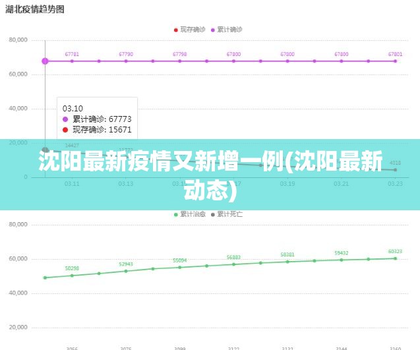Click the green data label 52943
Screen dimensions: 420x350
(x=126, y=264)
